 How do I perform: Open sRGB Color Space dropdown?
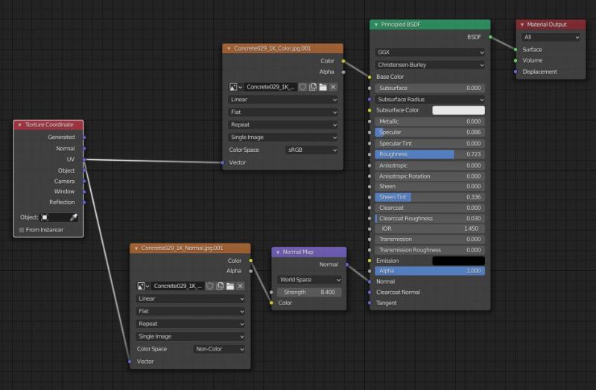coord(311,150)
